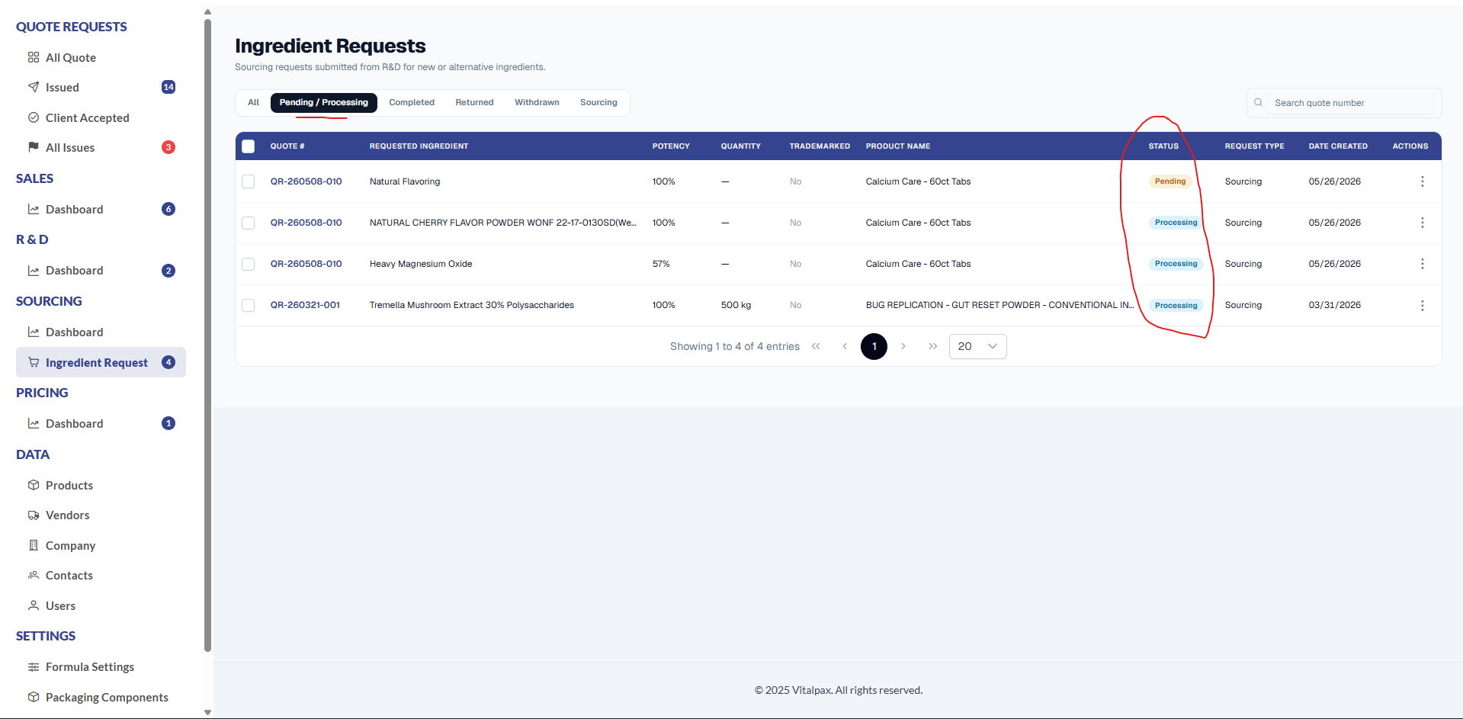1463x719 pixels.
Task: Click the Date Created column header
Action: pos(1338,146)
